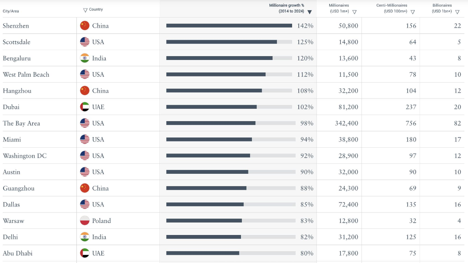Click the China flag beside Shenzhen

(x=85, y=26)
